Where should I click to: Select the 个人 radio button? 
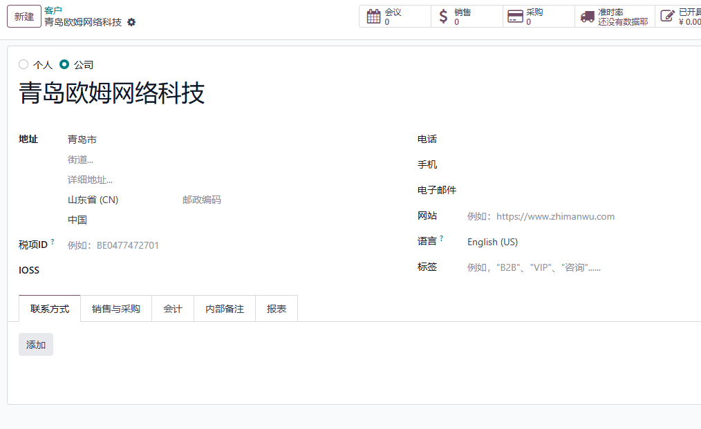click(x=24, y=64)
